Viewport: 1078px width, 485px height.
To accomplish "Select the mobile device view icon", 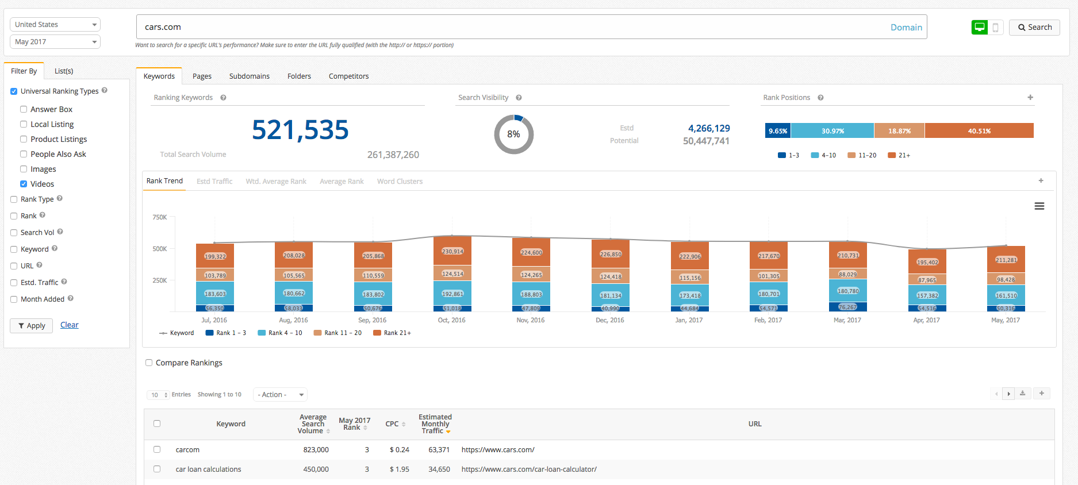I will pyautogui.click(x=995, y=27).
